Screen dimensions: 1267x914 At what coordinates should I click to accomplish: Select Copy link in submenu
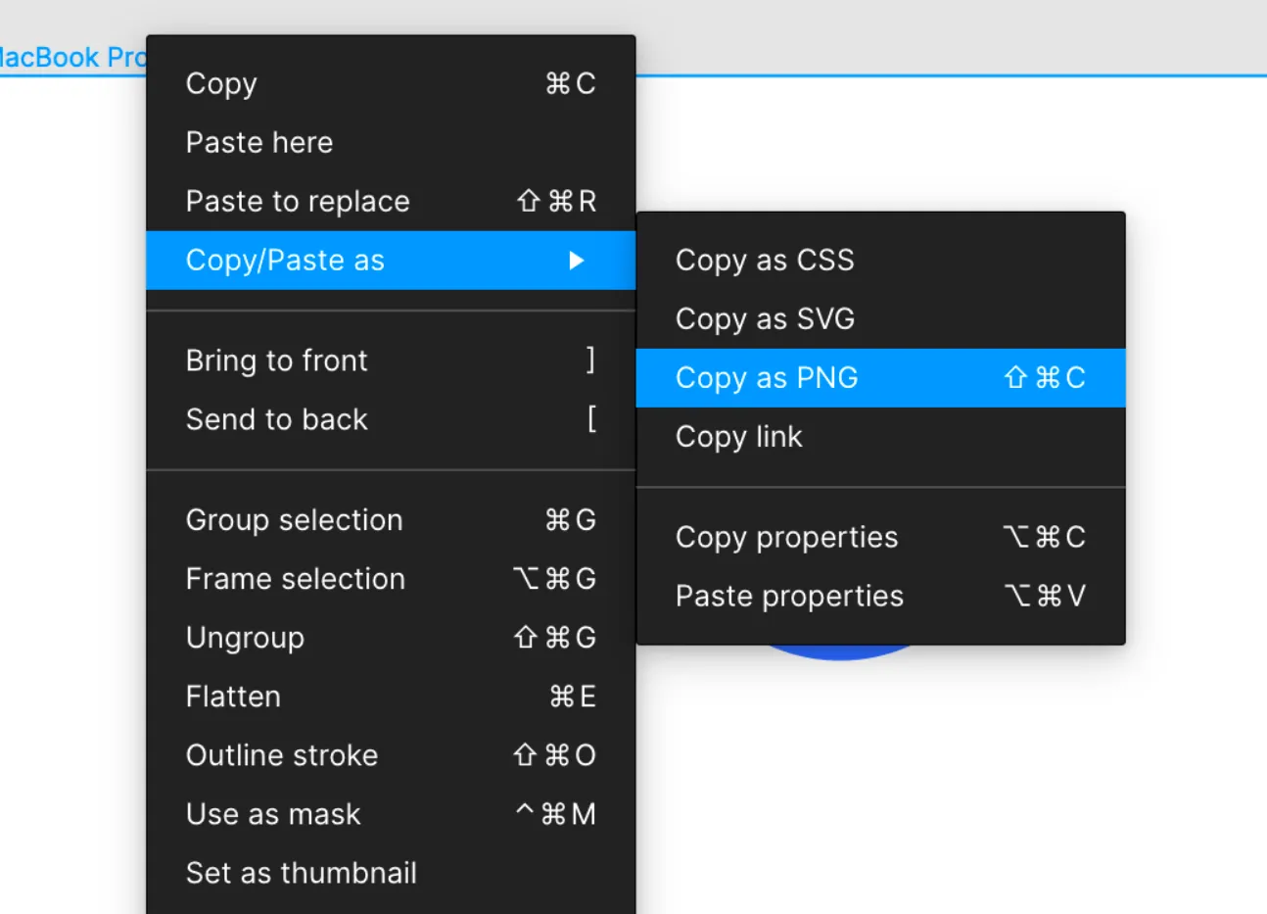coord(880,436)
